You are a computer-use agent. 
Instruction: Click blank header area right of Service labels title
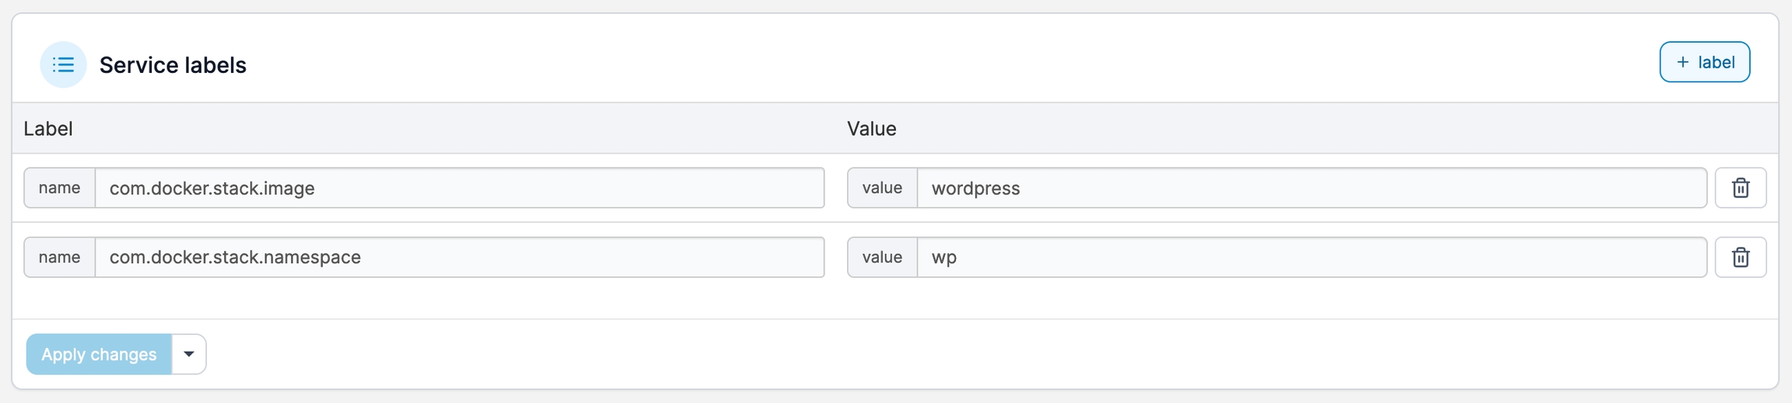[933, 62]
